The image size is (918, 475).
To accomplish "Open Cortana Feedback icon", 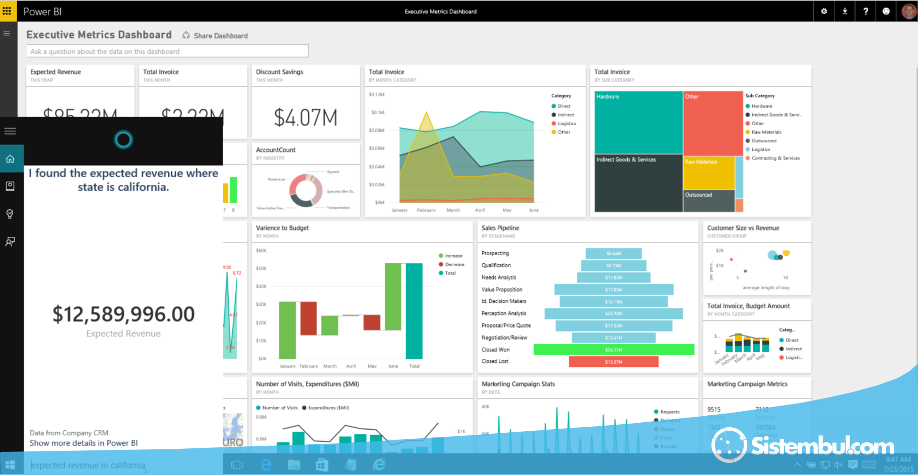I will point(10,242).
